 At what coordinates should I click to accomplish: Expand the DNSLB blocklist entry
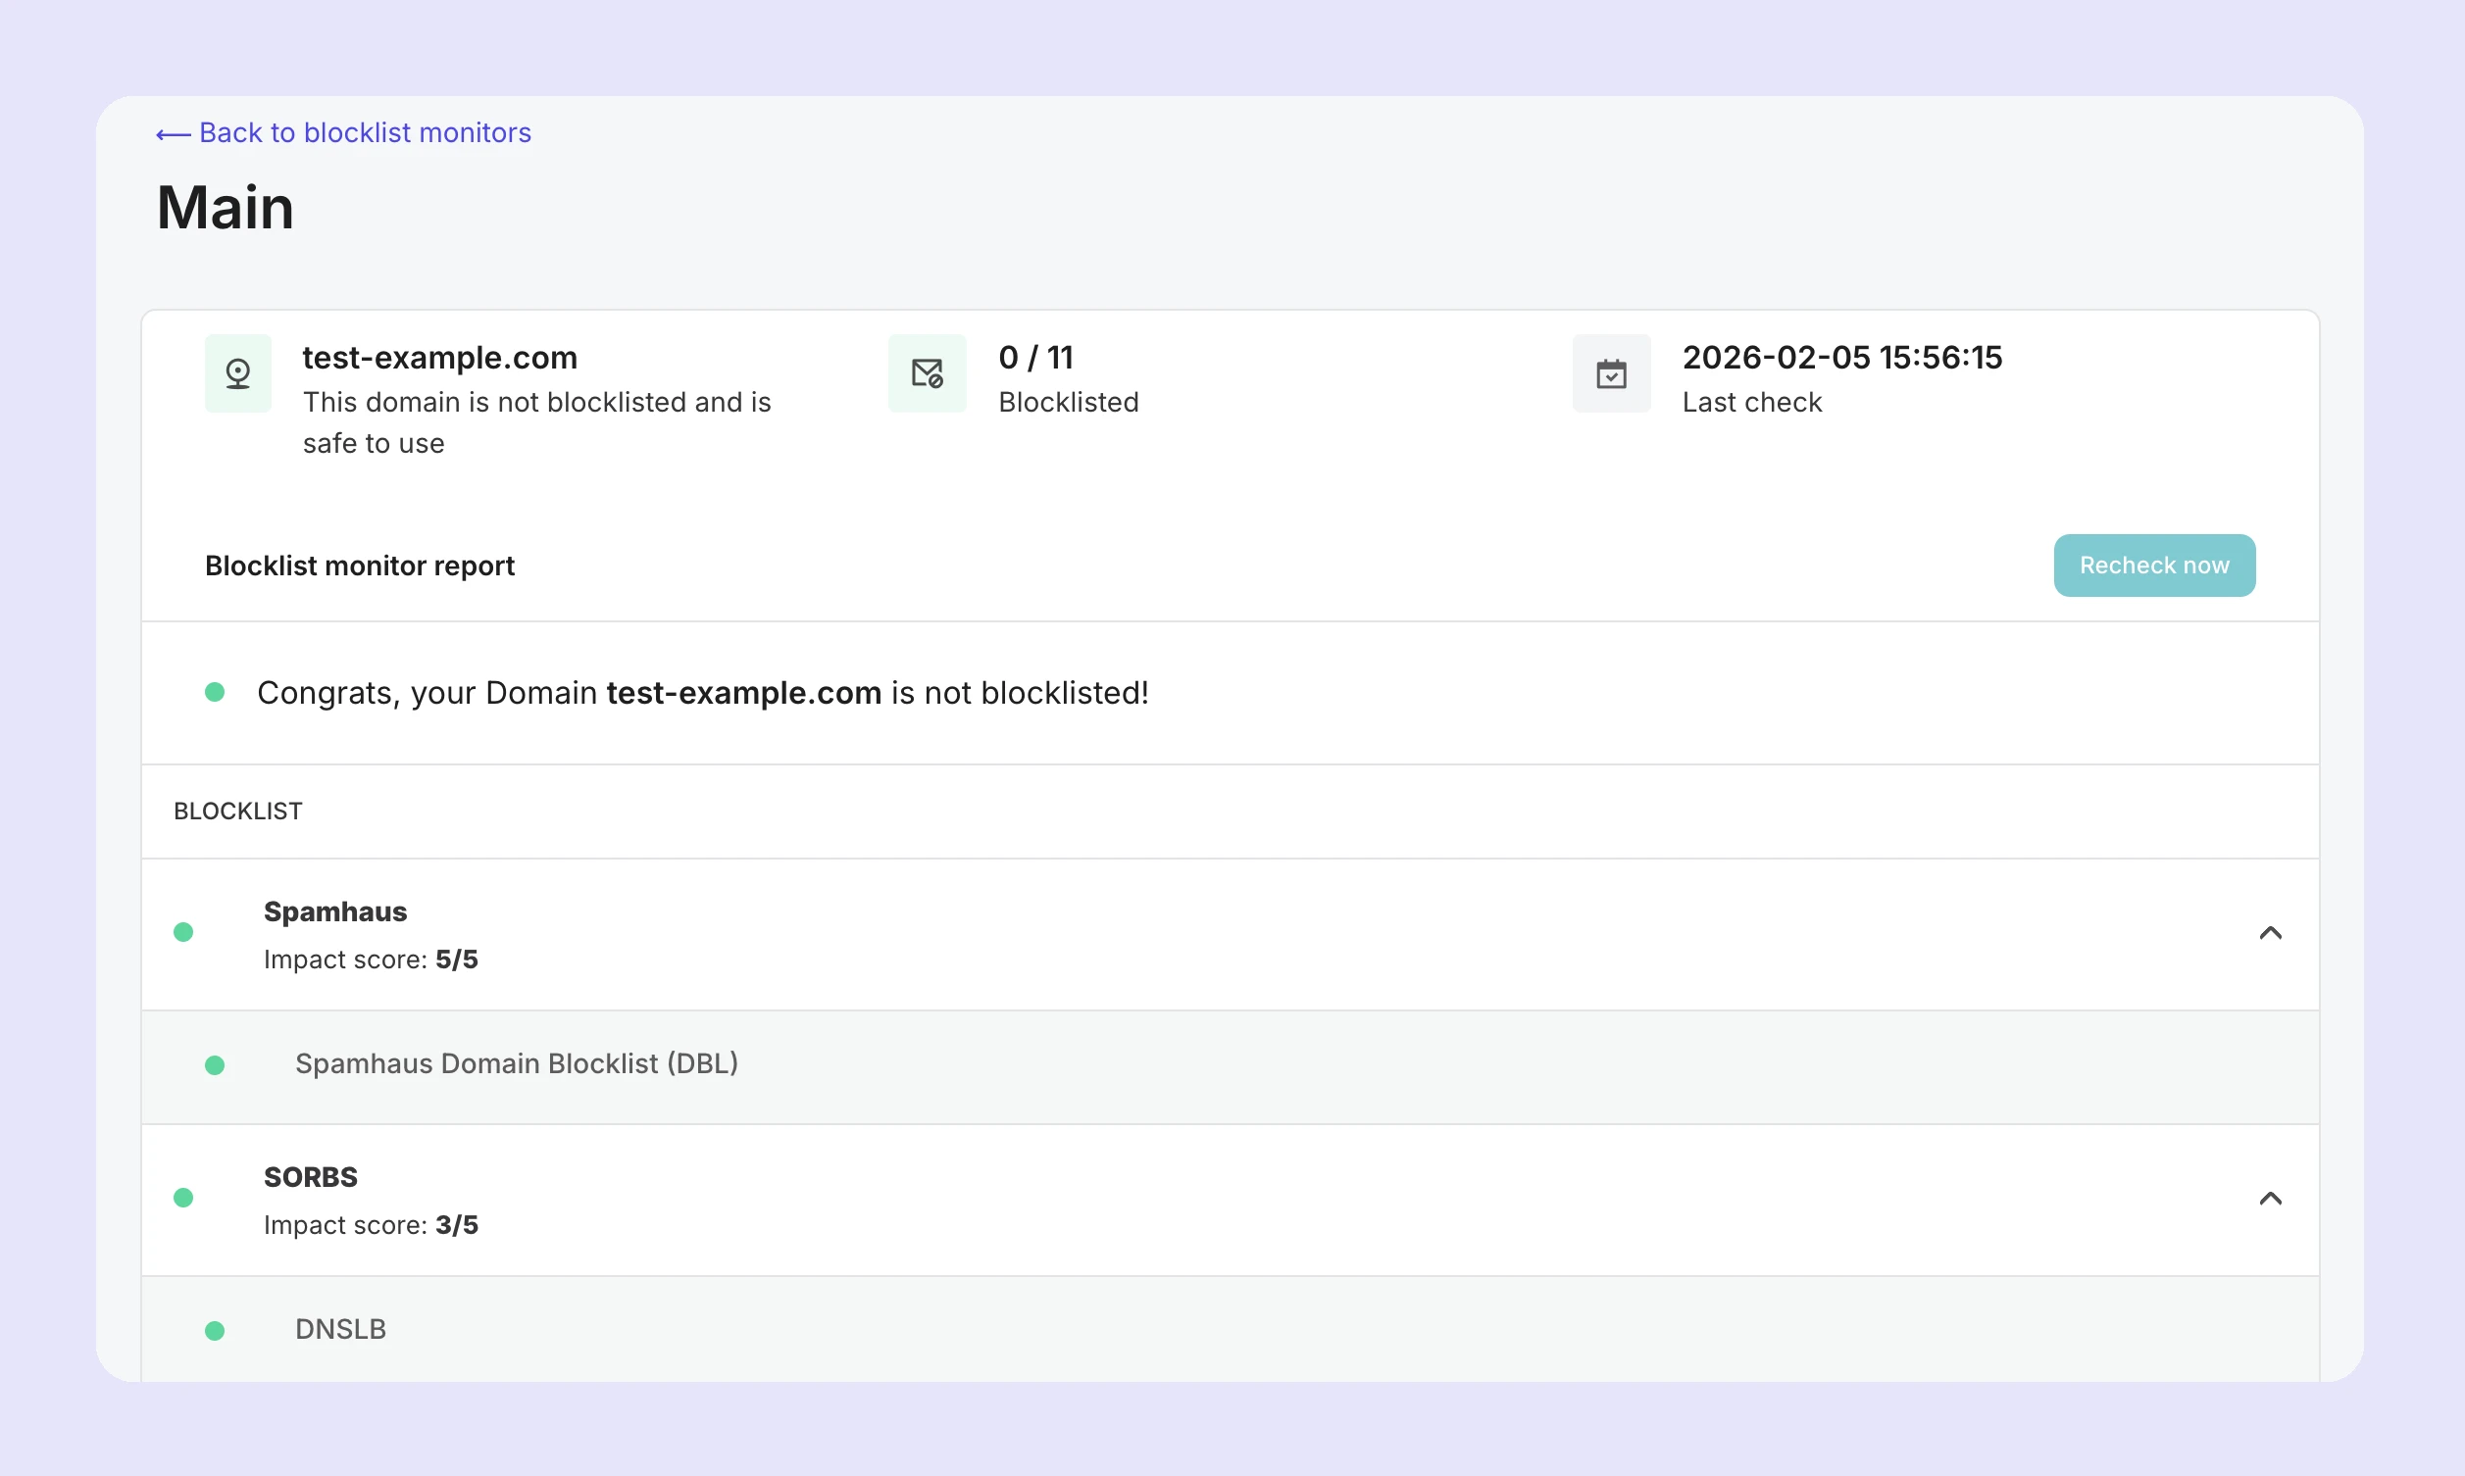click(x=341, y=1330)
